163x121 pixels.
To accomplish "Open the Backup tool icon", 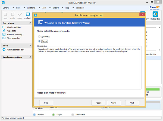I will (155, 14).
